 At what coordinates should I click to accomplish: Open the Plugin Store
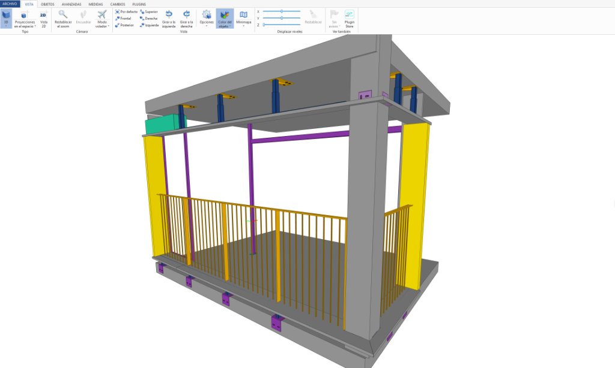pyautogui.click(x=350, y=19)
